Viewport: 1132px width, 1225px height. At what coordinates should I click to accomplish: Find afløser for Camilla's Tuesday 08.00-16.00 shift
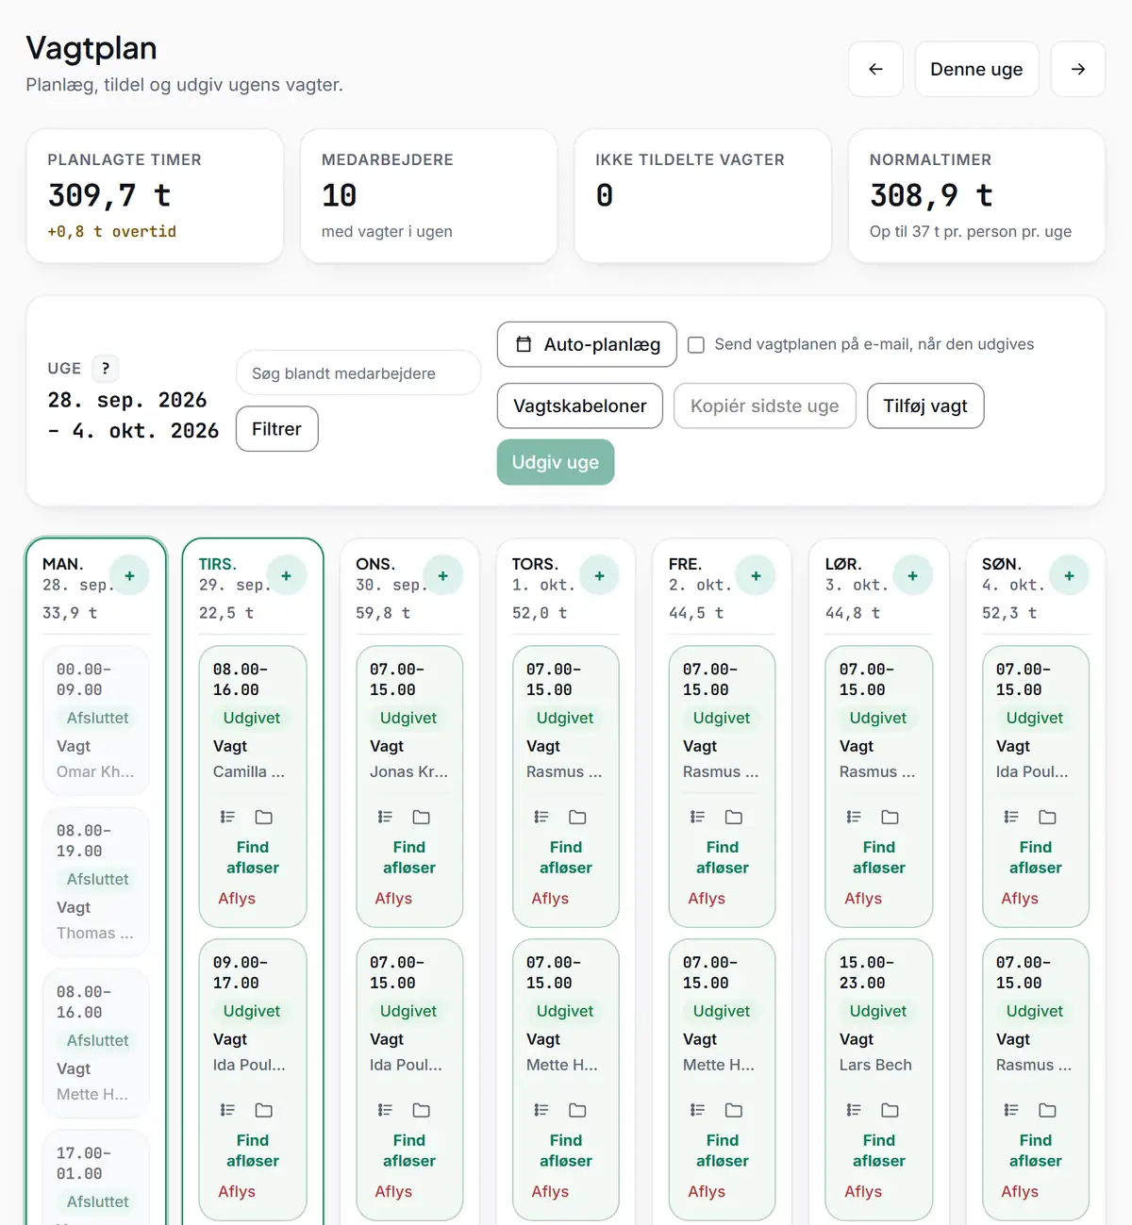coord(253,857)
